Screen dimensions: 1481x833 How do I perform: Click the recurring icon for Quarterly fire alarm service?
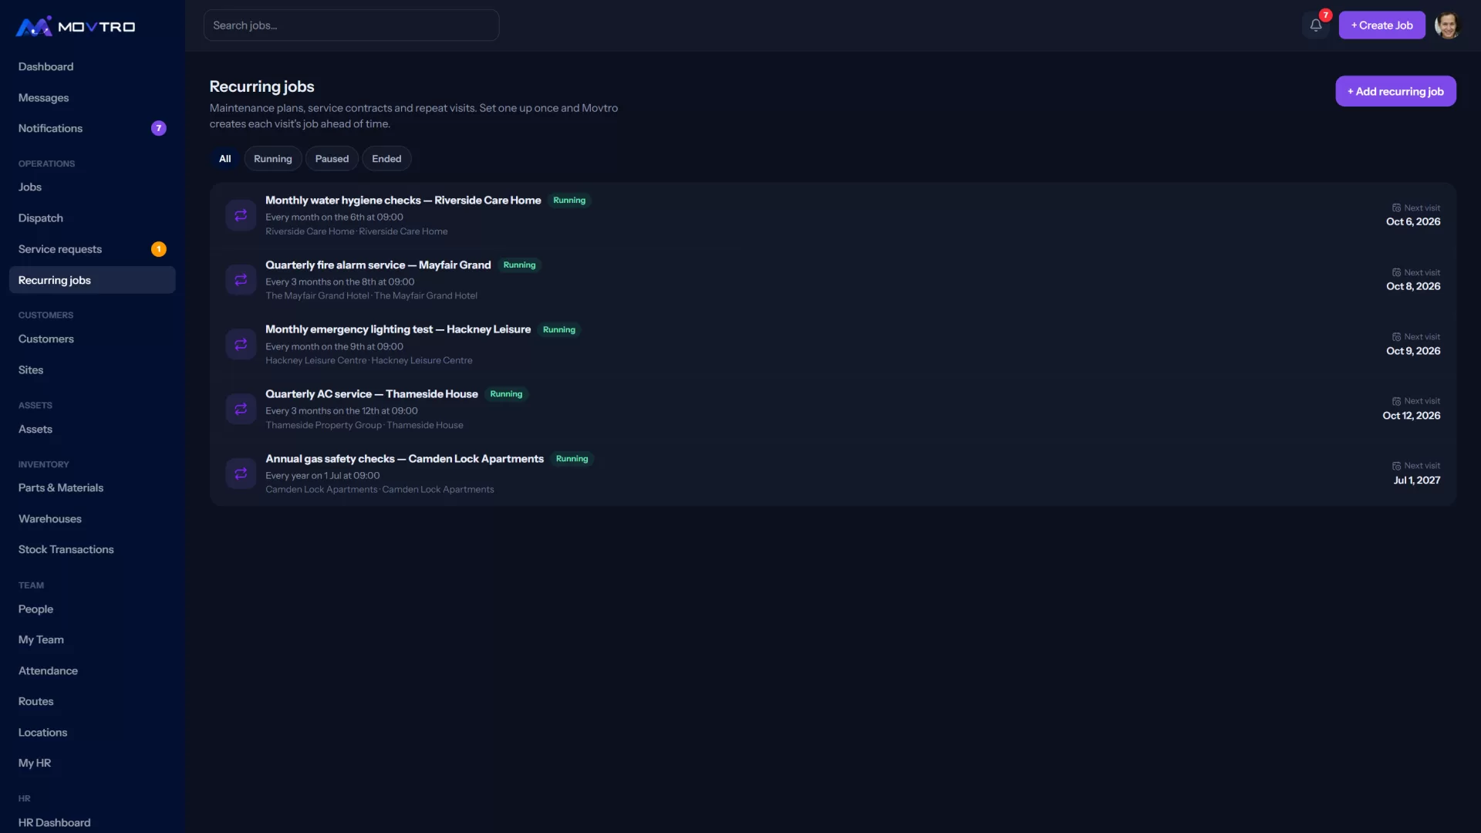click(x=241, y=280)
